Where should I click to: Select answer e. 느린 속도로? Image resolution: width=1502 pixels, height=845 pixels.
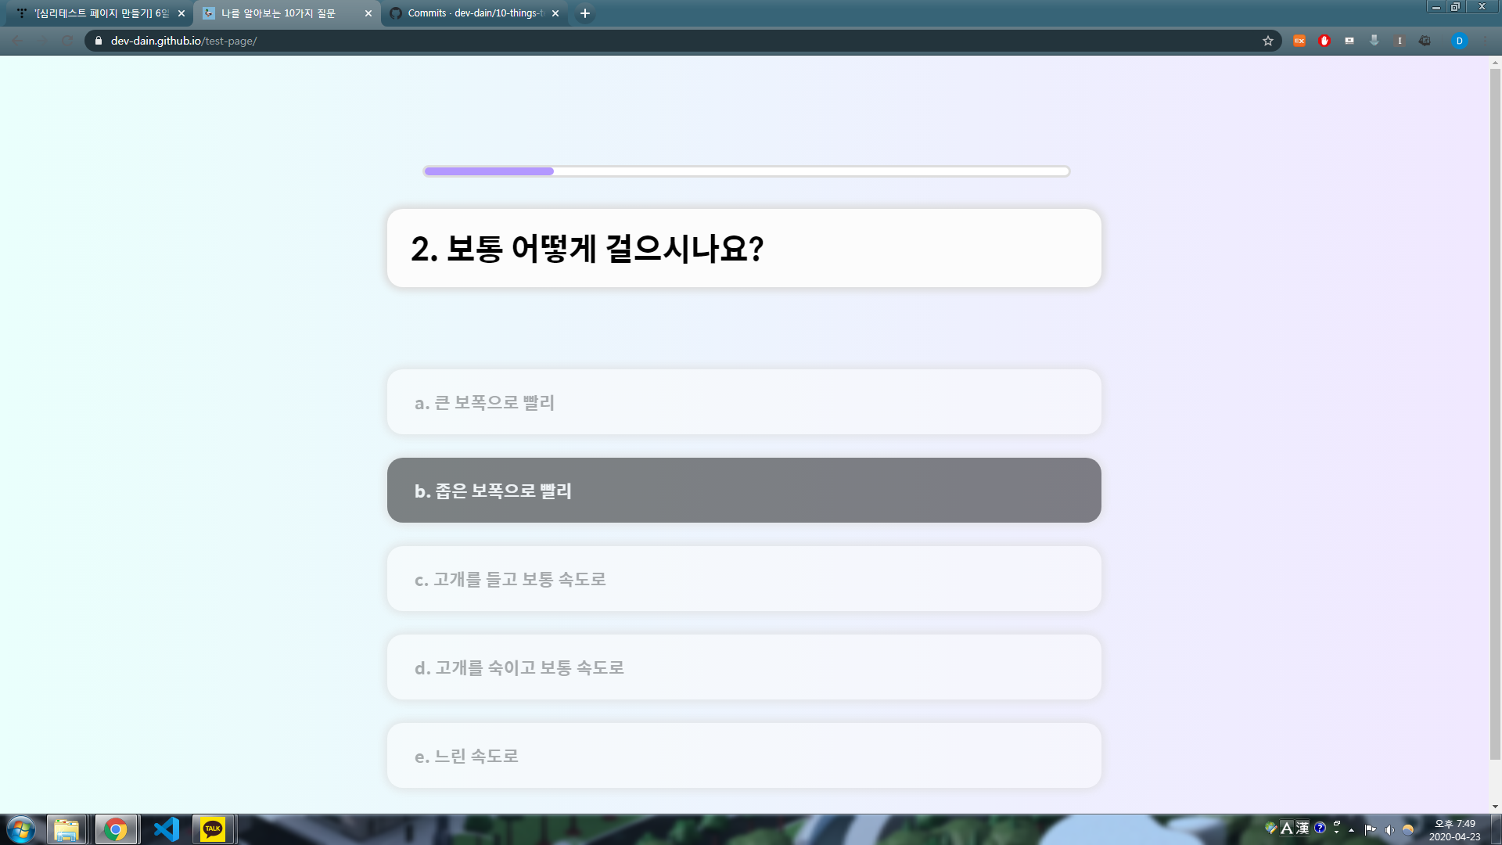tap(743, 756)
